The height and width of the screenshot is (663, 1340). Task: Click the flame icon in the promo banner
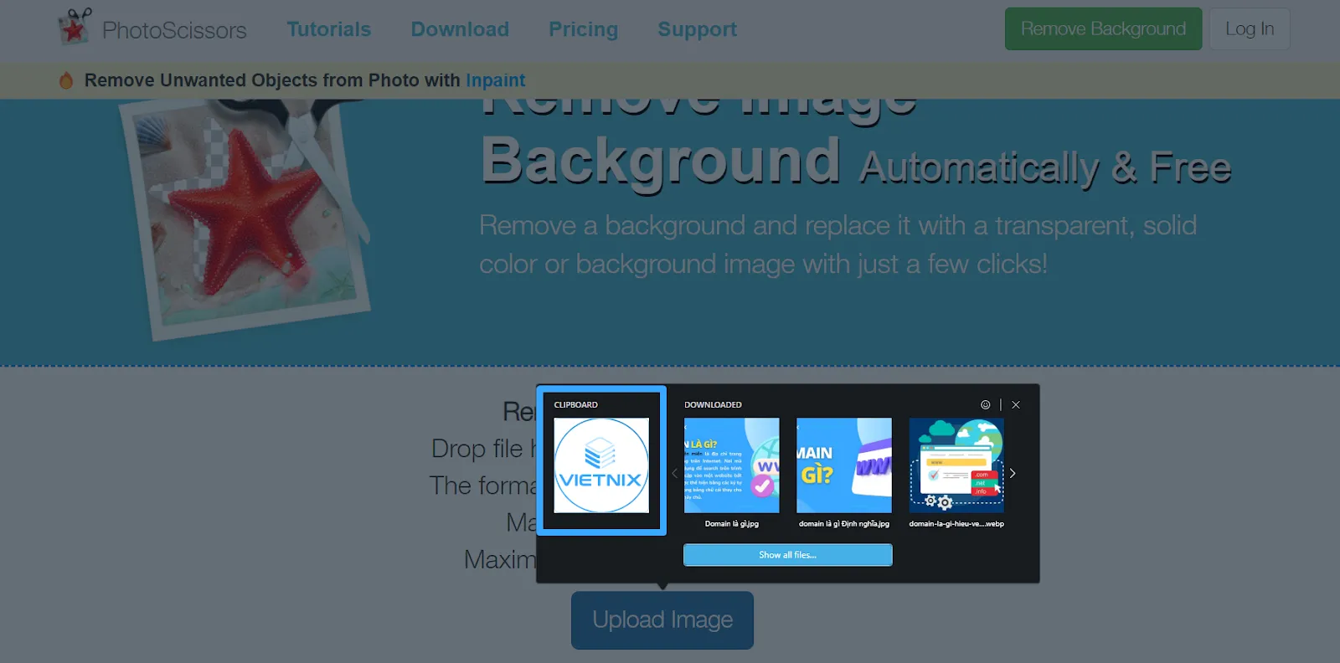66,80
